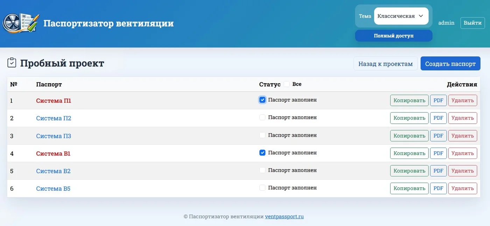This screenshot has width=490, height=226.
Task: Toggle the Все checkbox in Статус header
Action: coord(287,84)
